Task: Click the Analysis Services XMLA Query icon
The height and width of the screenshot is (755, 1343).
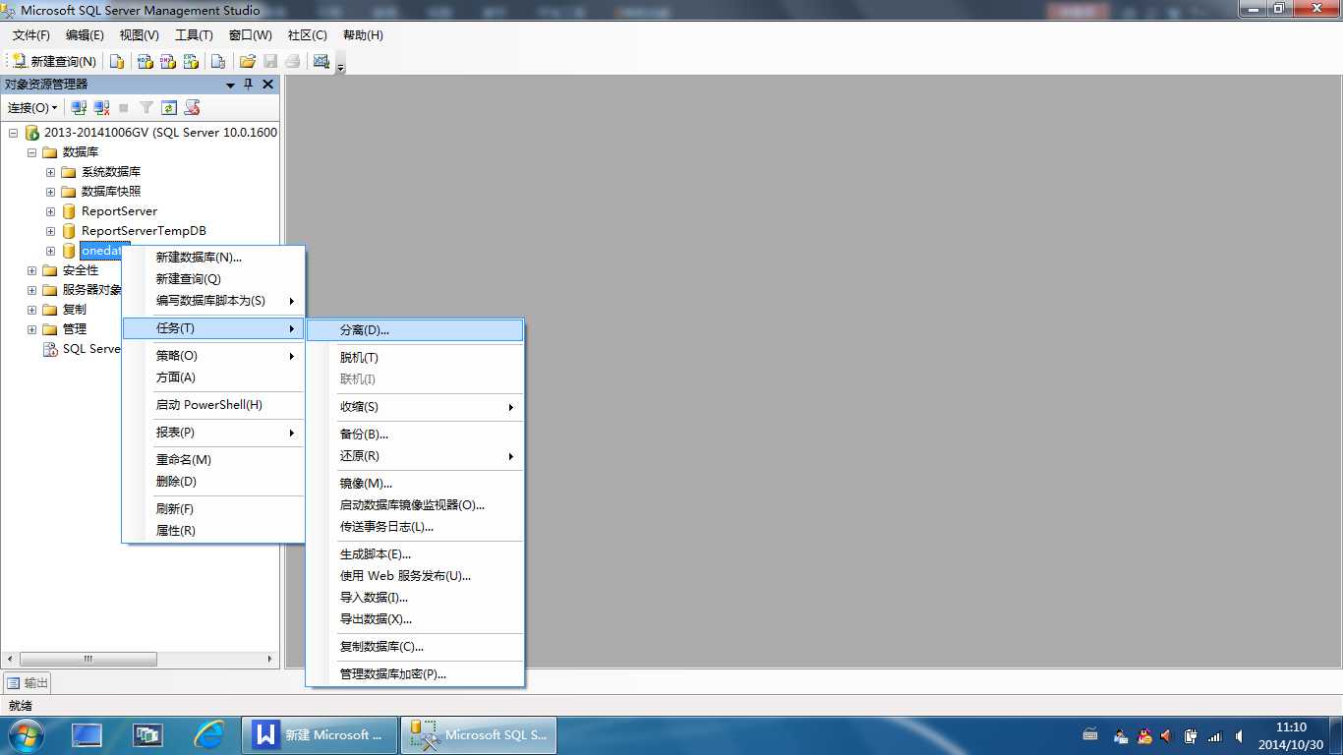Action: tap(192, 61)
